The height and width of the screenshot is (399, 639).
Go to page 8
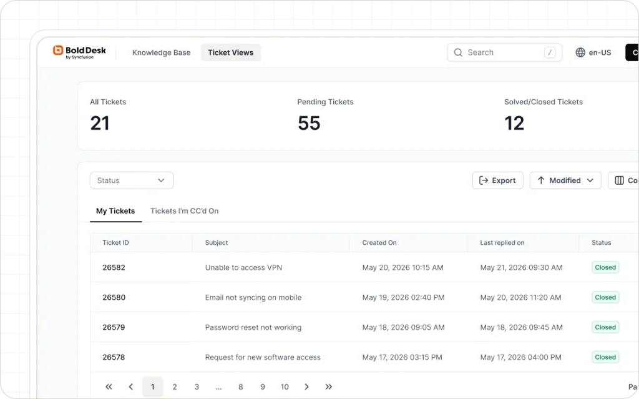click(241, 387)
